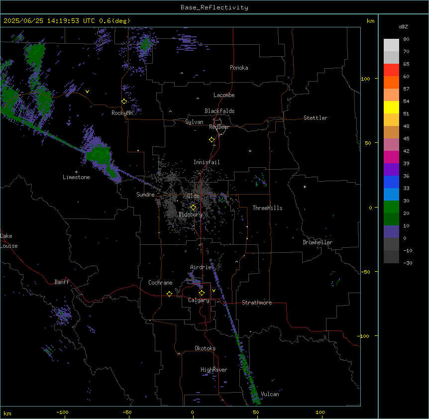Viewport: 429px width, 419px height.
Task: Click the Base_Reflectivity title
Action: point(214,7)
